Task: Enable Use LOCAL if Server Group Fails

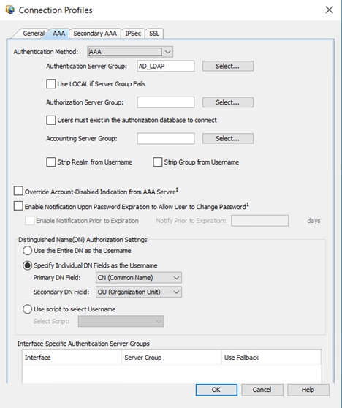Action: click(50, 84)
